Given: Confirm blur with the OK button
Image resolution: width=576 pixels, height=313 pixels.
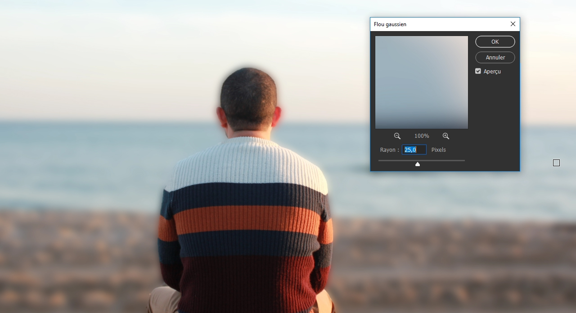Looking at the screenshot, I should pyautogui.click(x=495, y=41).
